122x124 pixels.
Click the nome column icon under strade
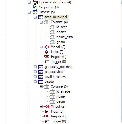coord(52,96)
